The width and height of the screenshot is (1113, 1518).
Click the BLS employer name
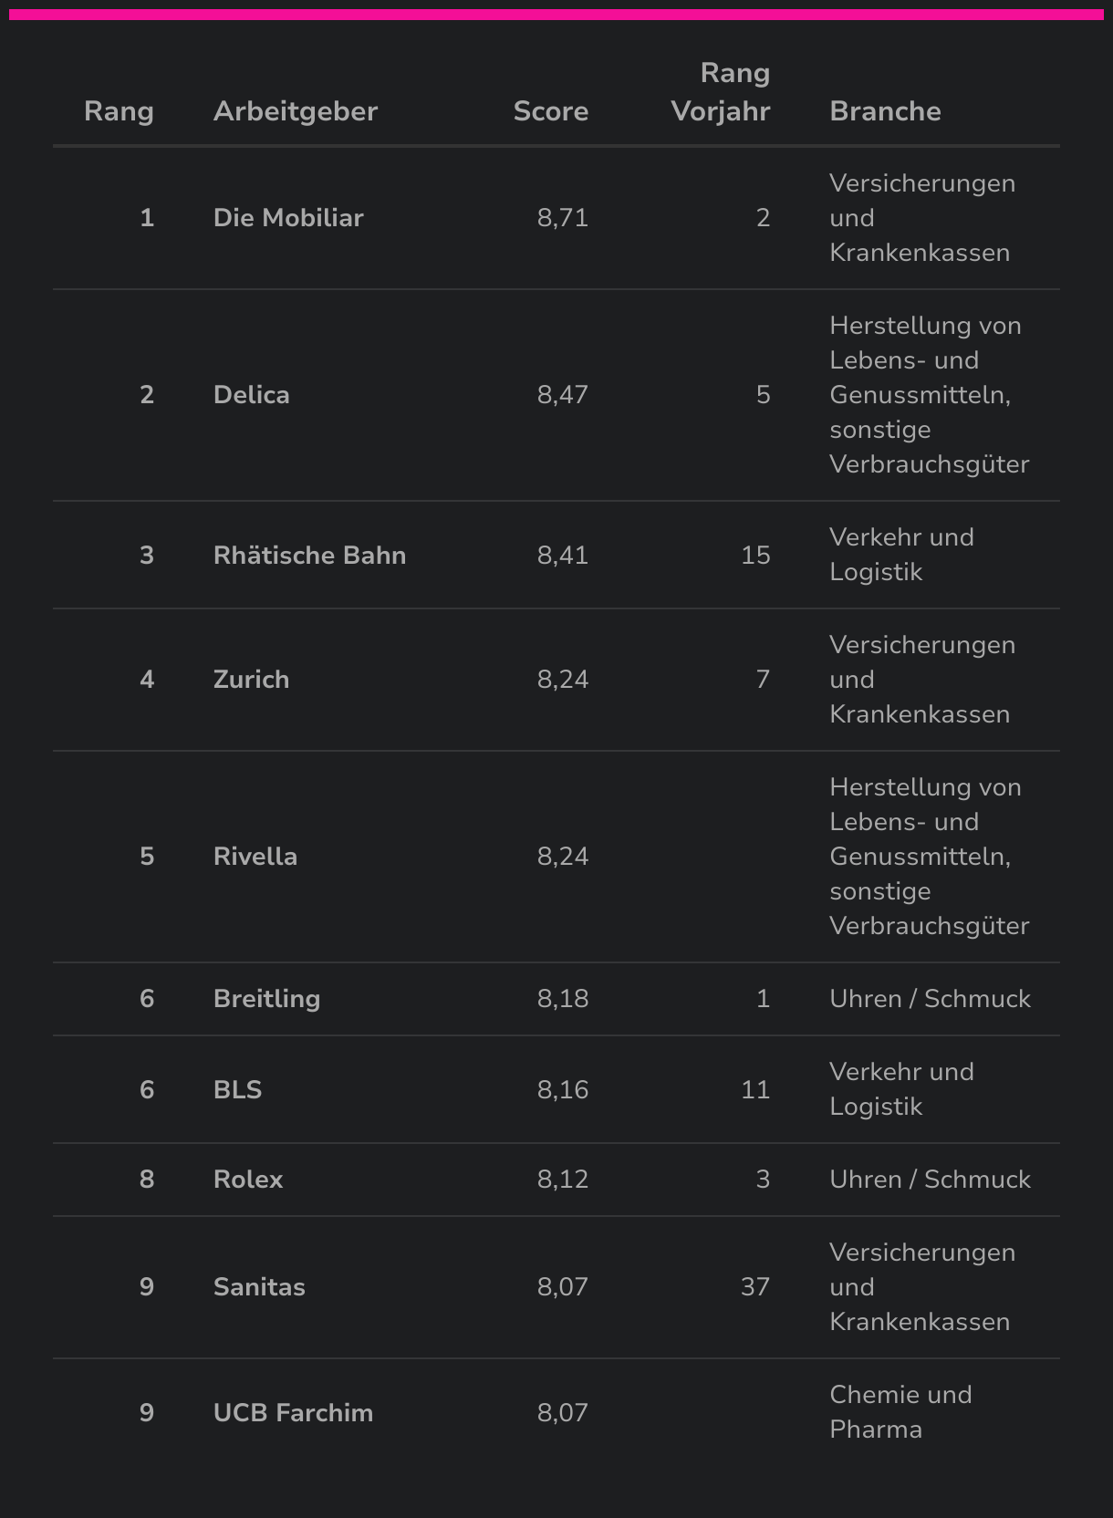pos(237,1090)
